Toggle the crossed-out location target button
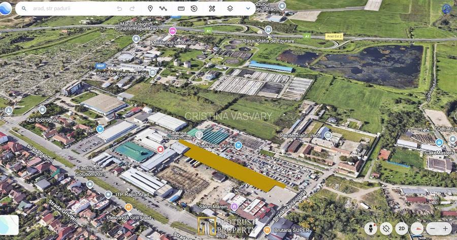Image resolution: width=457 pixels, height=240 pixels. tap(386, 228)
